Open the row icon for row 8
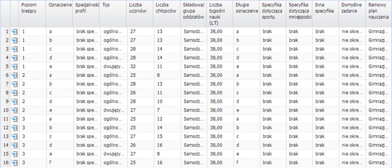 point(15,93)
